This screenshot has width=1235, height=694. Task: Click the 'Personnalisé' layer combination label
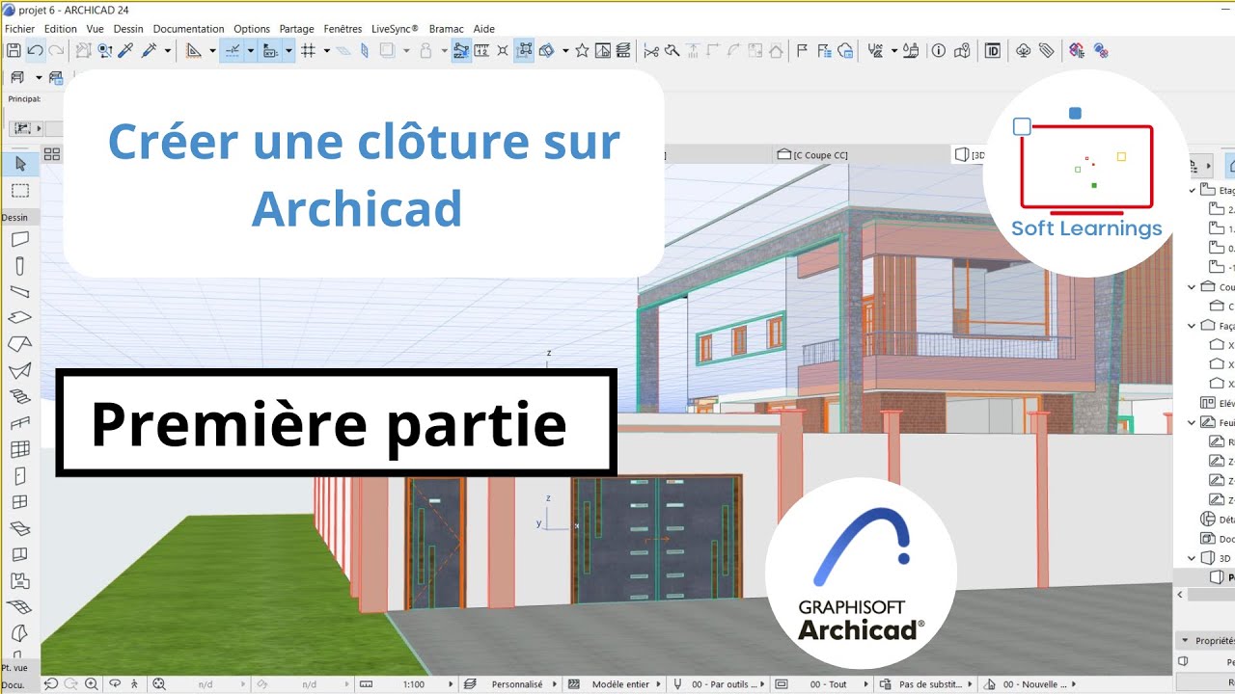517,684
